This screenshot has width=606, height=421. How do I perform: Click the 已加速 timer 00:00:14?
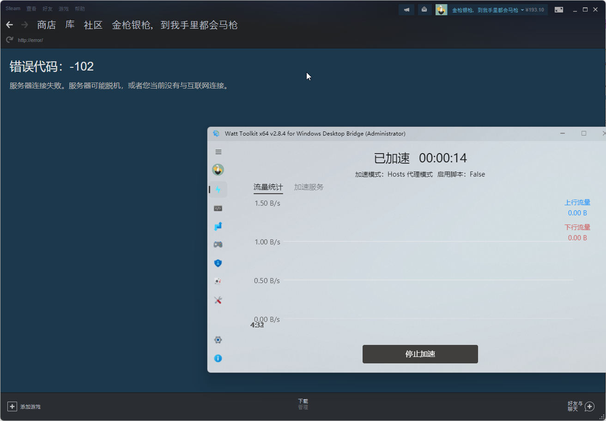coord(420,158)
